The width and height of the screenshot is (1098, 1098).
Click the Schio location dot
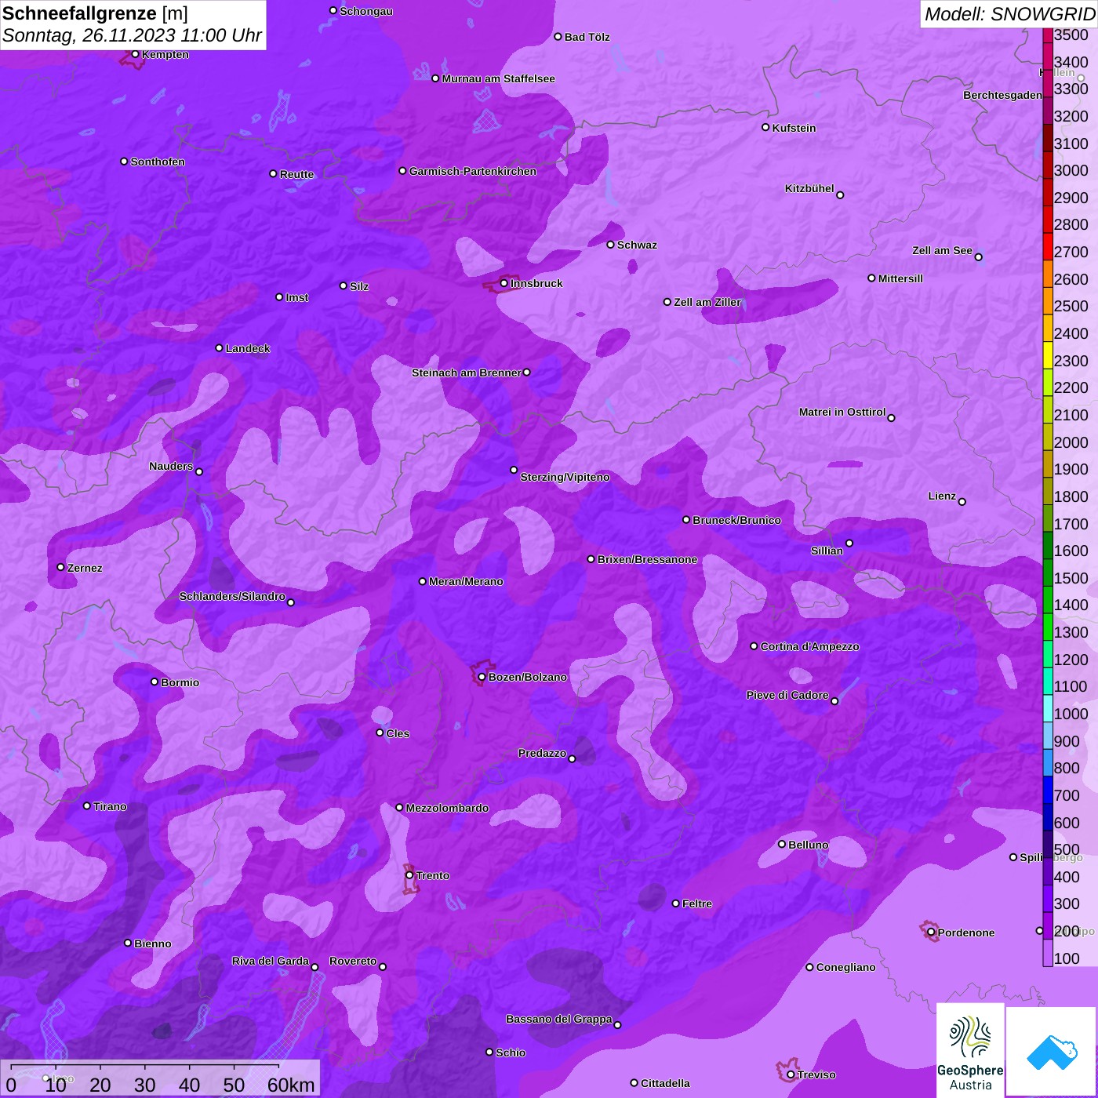click(489, 1052)
